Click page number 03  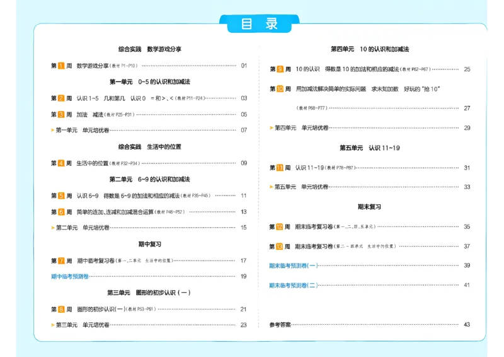pyautogui.click(x=244, y=98)
